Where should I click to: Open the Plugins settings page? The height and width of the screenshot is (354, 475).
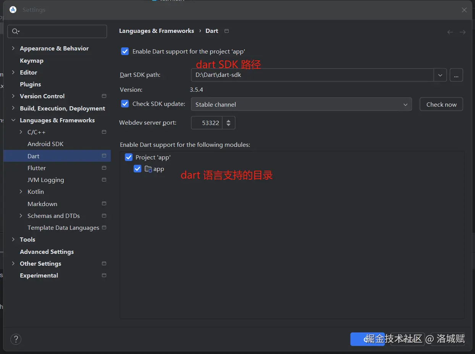tap(30, 84)
